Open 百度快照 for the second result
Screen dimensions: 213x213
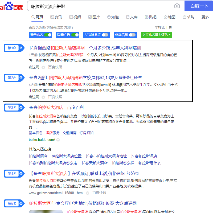(x=55, y=97)
